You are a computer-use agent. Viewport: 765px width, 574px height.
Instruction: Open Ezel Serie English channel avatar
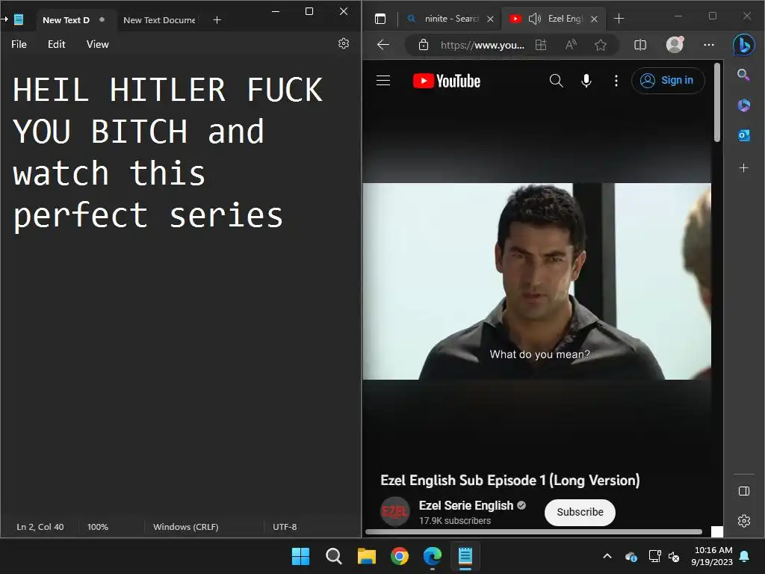(394, 511)
